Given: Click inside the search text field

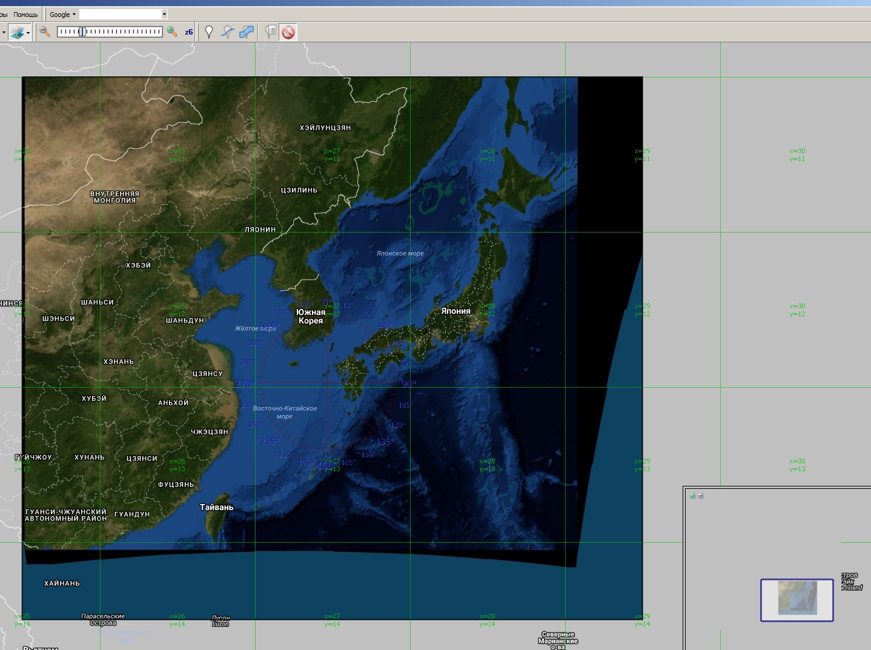Looking at the screenshot, I should pyautogui.click(x=120, y=15).
